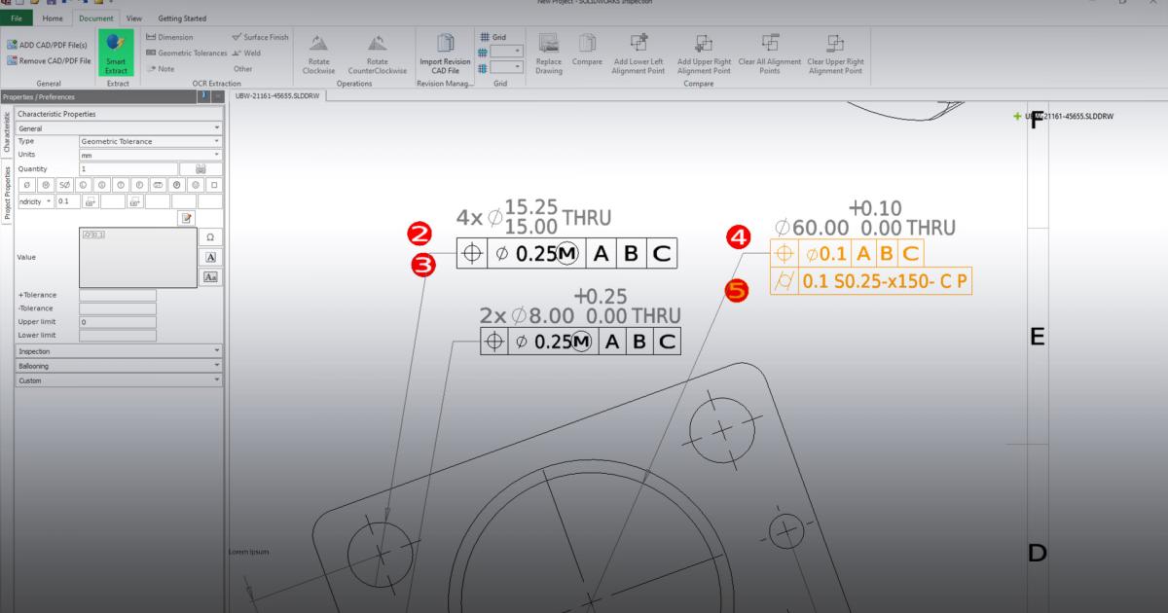The image size is (1168, 613).
Task: Open the omega special characters button
Action: click(209, 238)
